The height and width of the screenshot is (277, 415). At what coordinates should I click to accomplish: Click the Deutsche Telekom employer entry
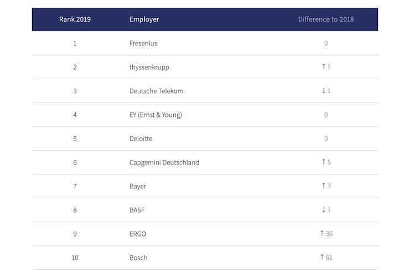point(156,91)
